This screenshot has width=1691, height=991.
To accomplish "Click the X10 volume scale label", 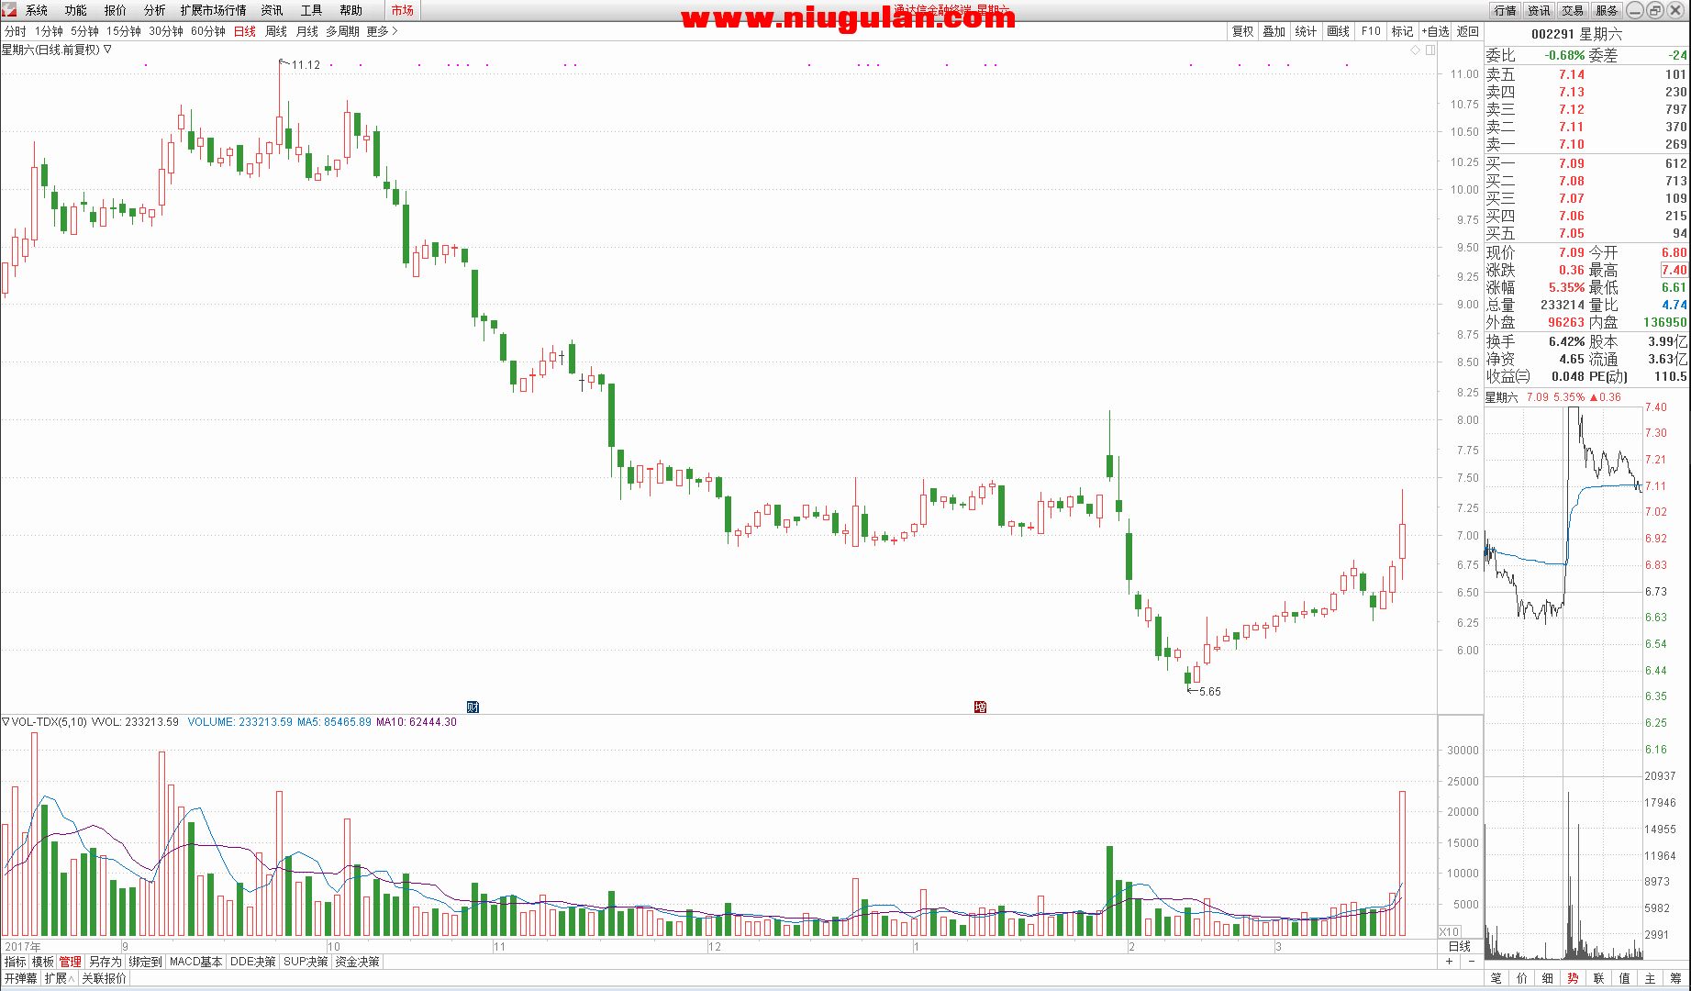I will pos(1449,931).
